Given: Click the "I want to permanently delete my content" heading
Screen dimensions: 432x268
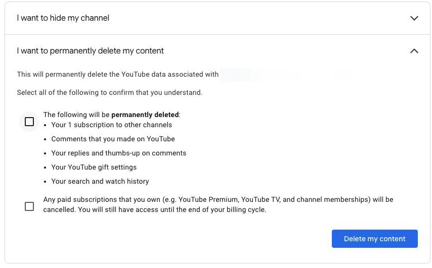Looking at the screenshot, I should pos(91,51).
